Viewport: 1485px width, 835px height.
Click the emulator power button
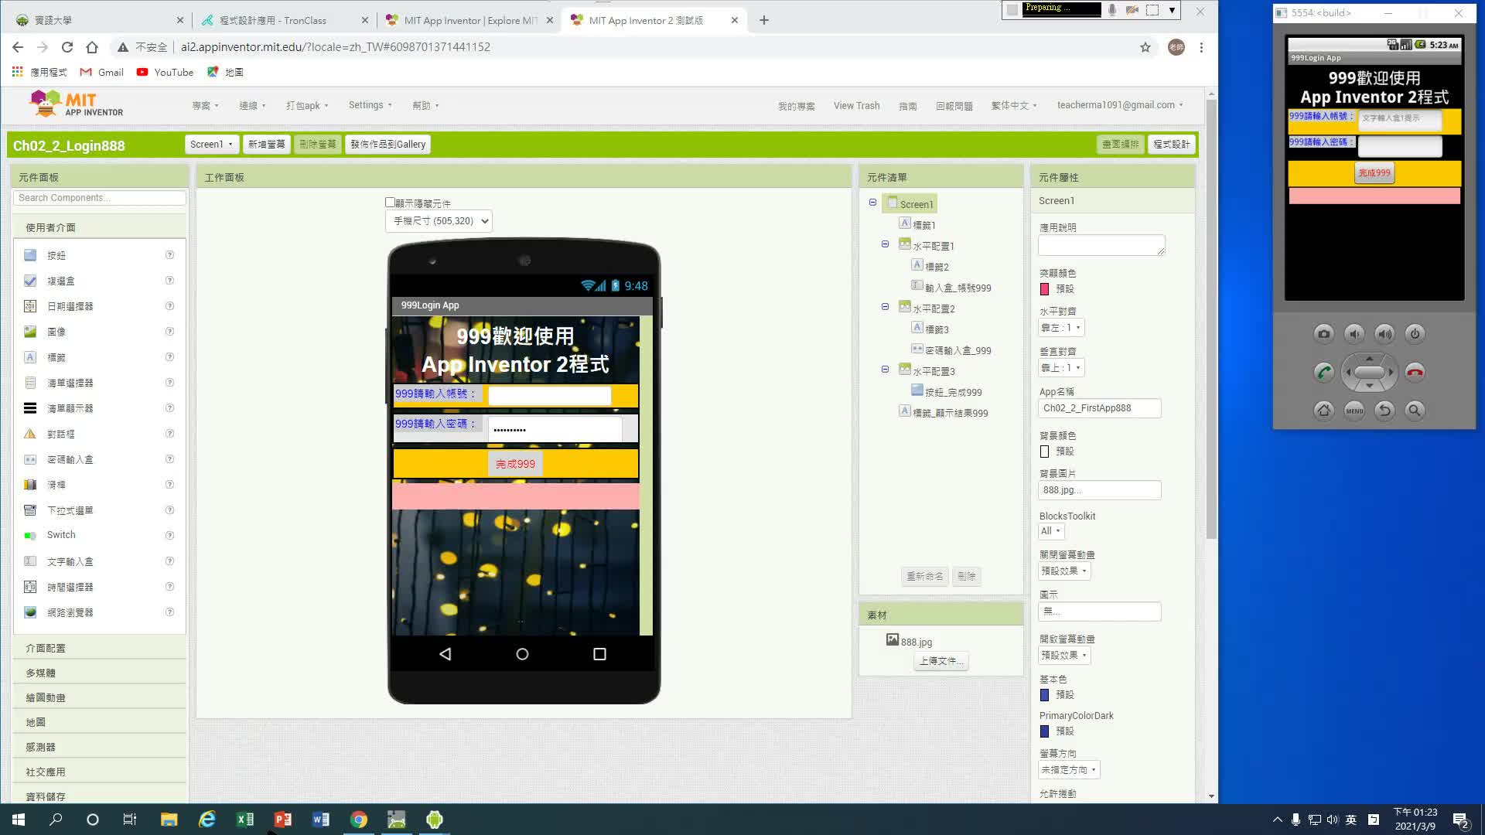coord(1415,334)
